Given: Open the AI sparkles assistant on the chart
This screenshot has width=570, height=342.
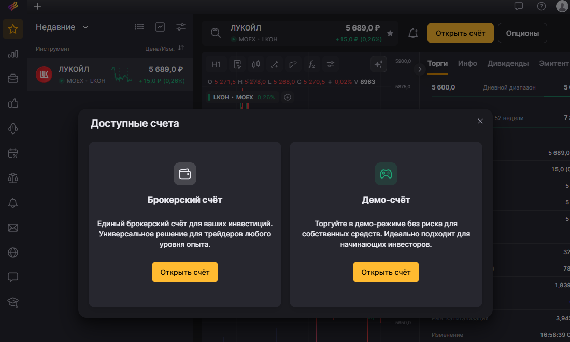Looking at the screenshot, I should [379, 64].
